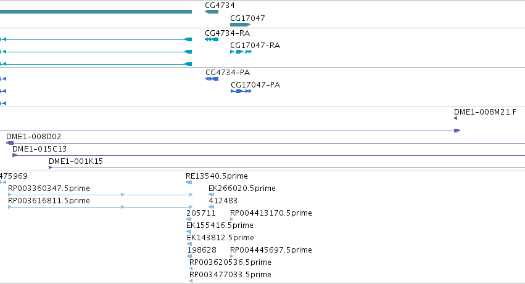Open the DME1-008D02 clone label
The image size is (525, 284).
tap(33, 137)
